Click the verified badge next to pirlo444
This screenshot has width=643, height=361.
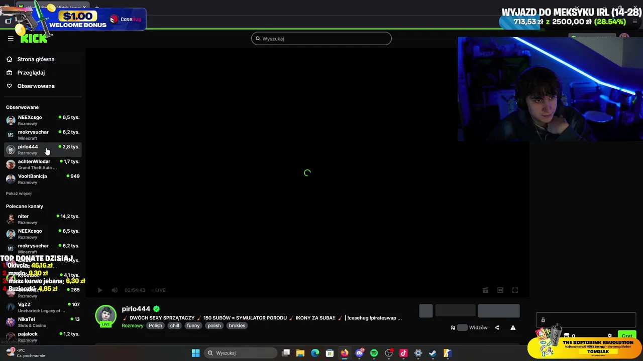(156, 309)
